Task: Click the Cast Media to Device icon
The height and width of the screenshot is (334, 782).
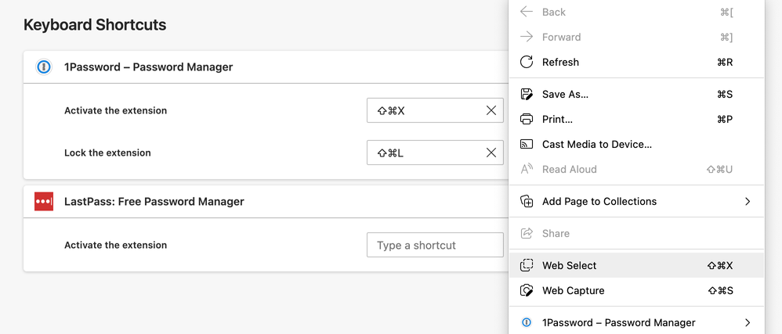Action: (527, 145)
